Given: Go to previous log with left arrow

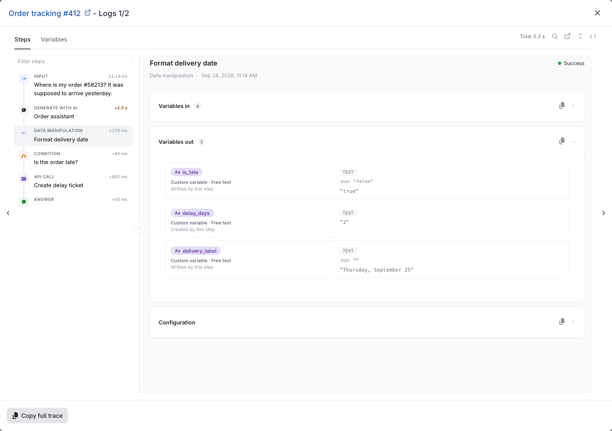Looking at the screenshot, I should (x=8, y=213).
